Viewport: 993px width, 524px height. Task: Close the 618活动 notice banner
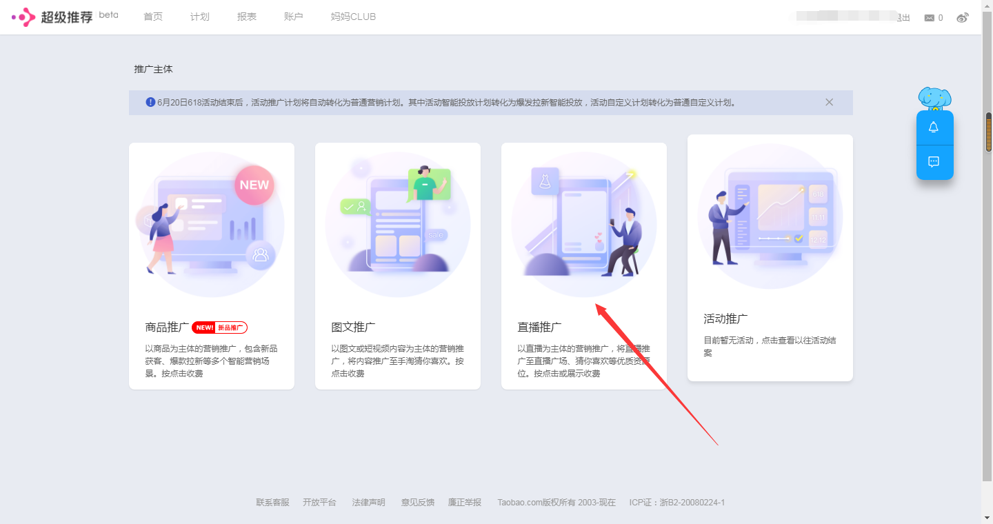tap(830, 102)
